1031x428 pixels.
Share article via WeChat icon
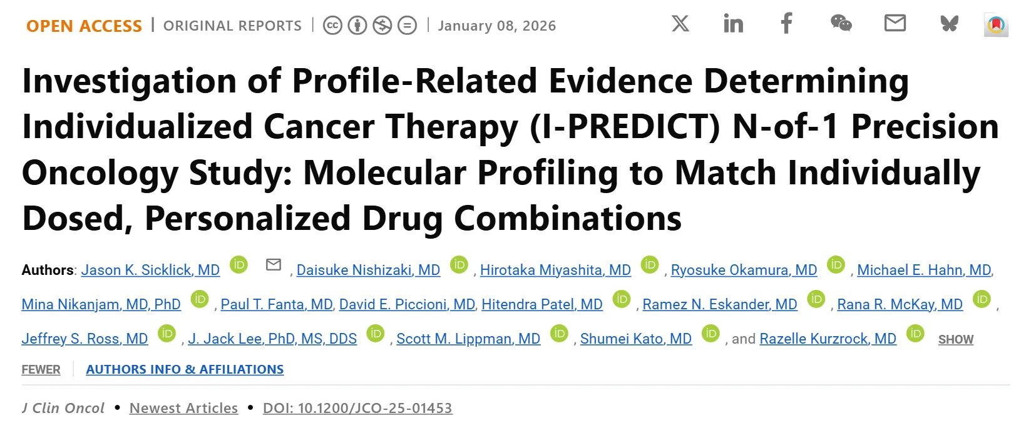pos(841,24)
